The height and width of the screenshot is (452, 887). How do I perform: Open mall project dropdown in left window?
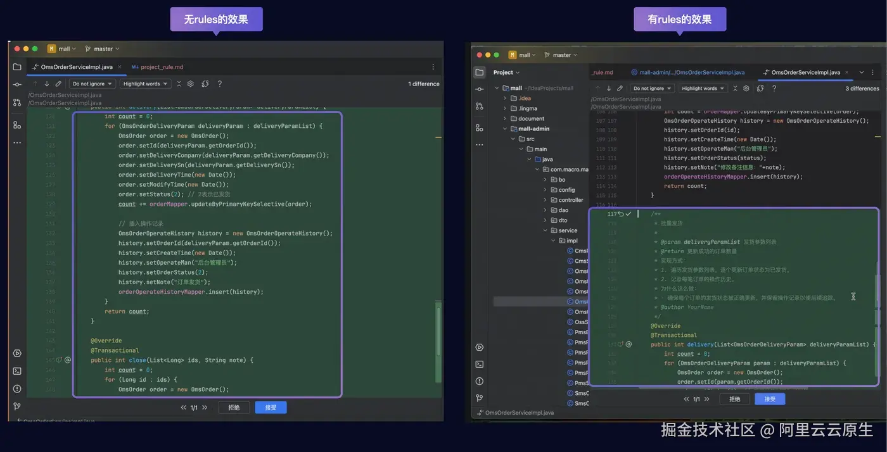point(61,49)
